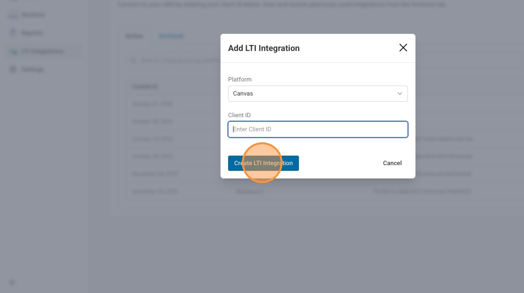Switch to the Active tab
Screen dimensions: 524x293
(134, 36)
